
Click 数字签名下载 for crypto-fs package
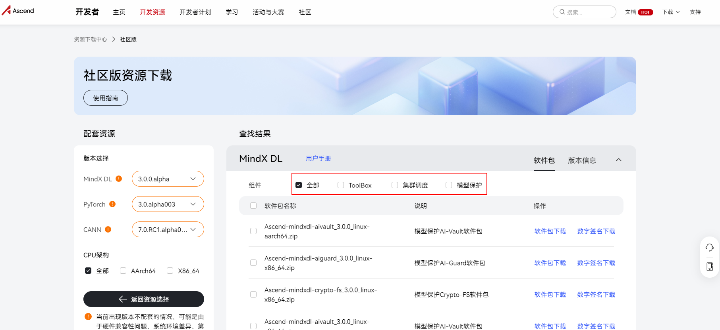[x=596, y=294]
